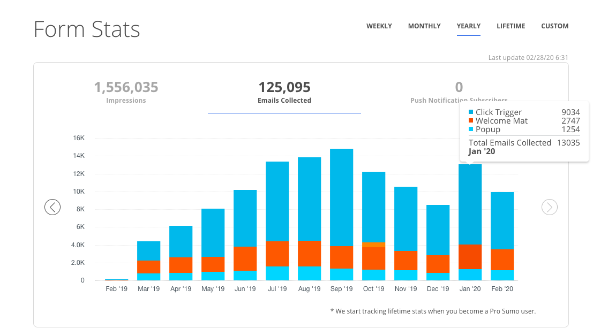Click the Click Trigger legend color square
Image resolution: width=608 pixels, height=336 pixels.
[x=471, y=112]
